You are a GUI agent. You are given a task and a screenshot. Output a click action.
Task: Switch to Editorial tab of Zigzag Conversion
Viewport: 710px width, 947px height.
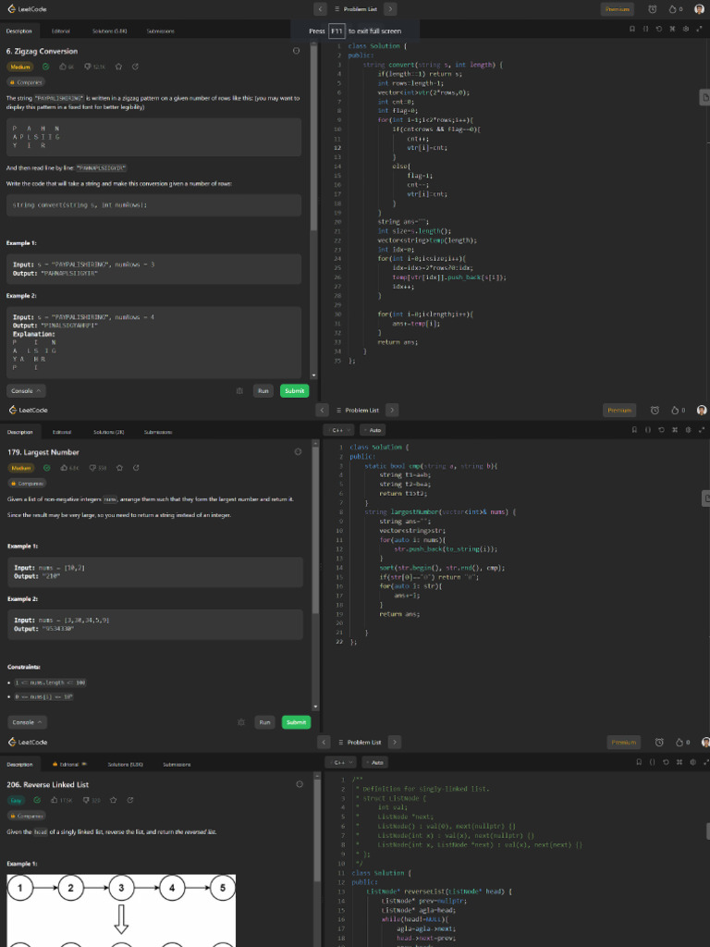pos(60,31)
